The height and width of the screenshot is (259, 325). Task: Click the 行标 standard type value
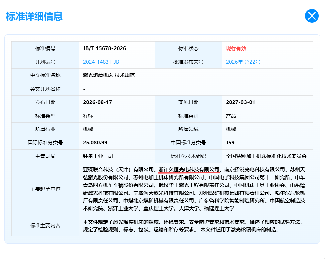[x=88, y=116]
